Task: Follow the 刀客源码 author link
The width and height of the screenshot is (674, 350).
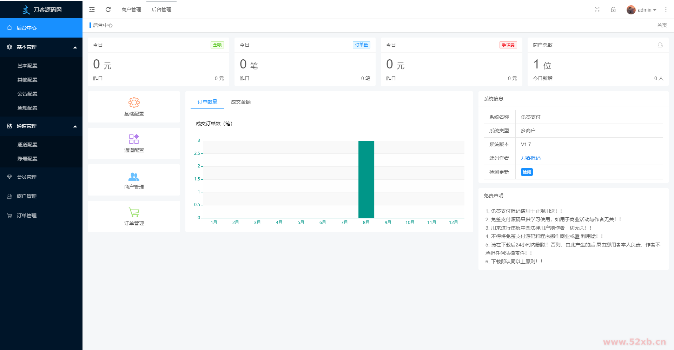Action: click(530, 158)
